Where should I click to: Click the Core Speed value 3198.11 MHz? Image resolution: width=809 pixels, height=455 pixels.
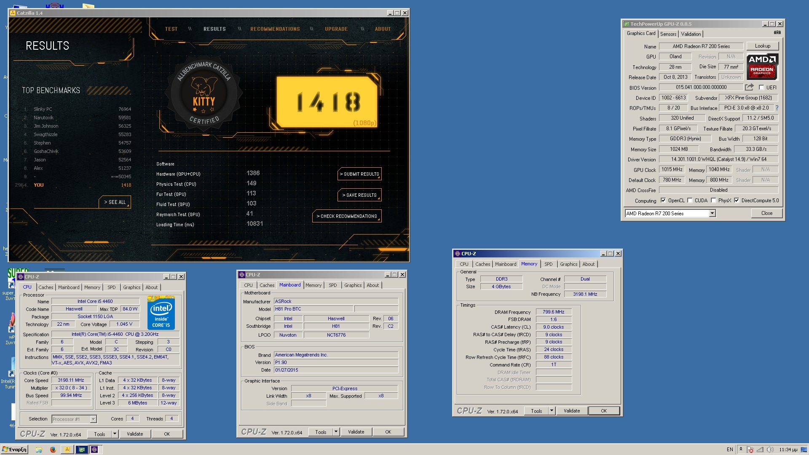coord(71,380)
